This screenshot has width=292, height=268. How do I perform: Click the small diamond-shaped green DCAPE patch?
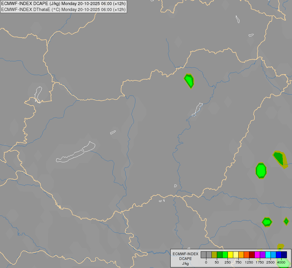[x=286, y=221]
